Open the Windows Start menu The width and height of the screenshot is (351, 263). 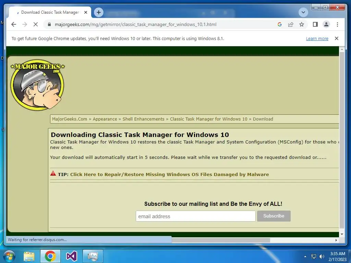tap(9, 256)
